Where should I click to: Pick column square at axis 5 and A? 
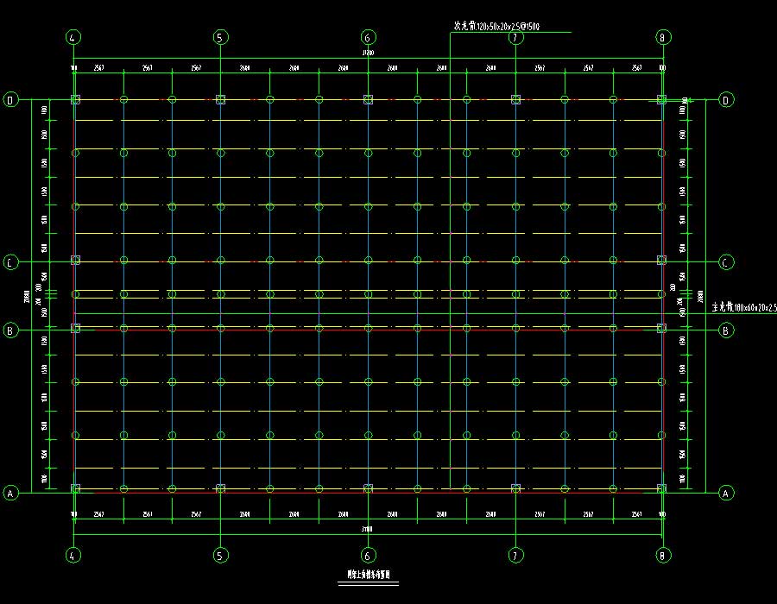pyautogui.click(x=220, y=488)
